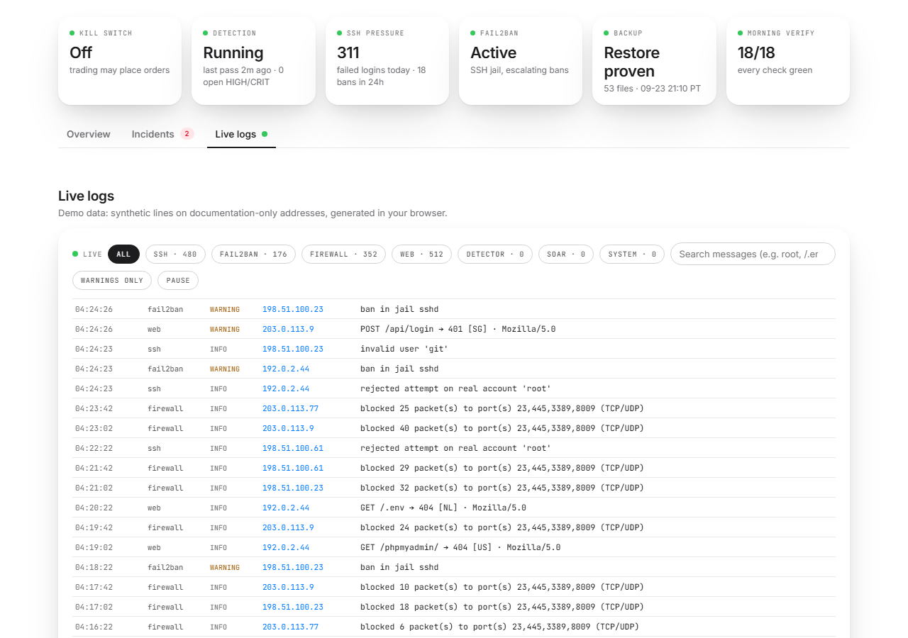
Task: Select message "GET /.env → 404 [NL]"
Action: (x=443, y=508)
